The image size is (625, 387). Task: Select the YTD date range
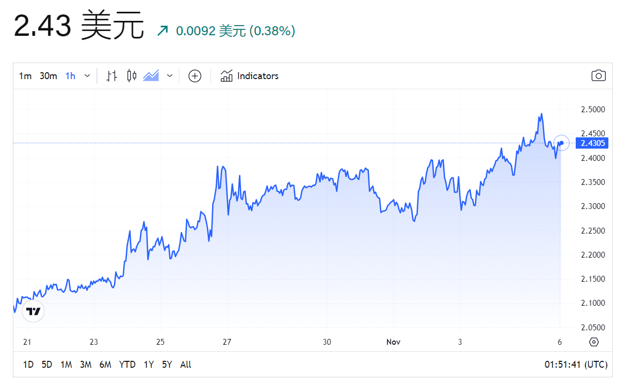[127, 365]
